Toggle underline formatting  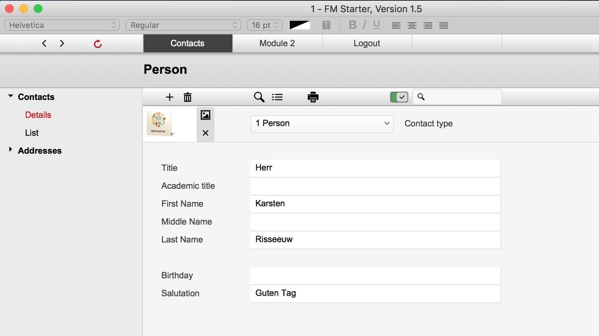click(x=376, y=25)
